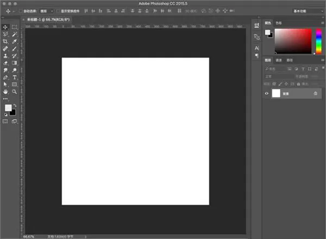Select the Path Selection arrow tool

coord(5,84)
